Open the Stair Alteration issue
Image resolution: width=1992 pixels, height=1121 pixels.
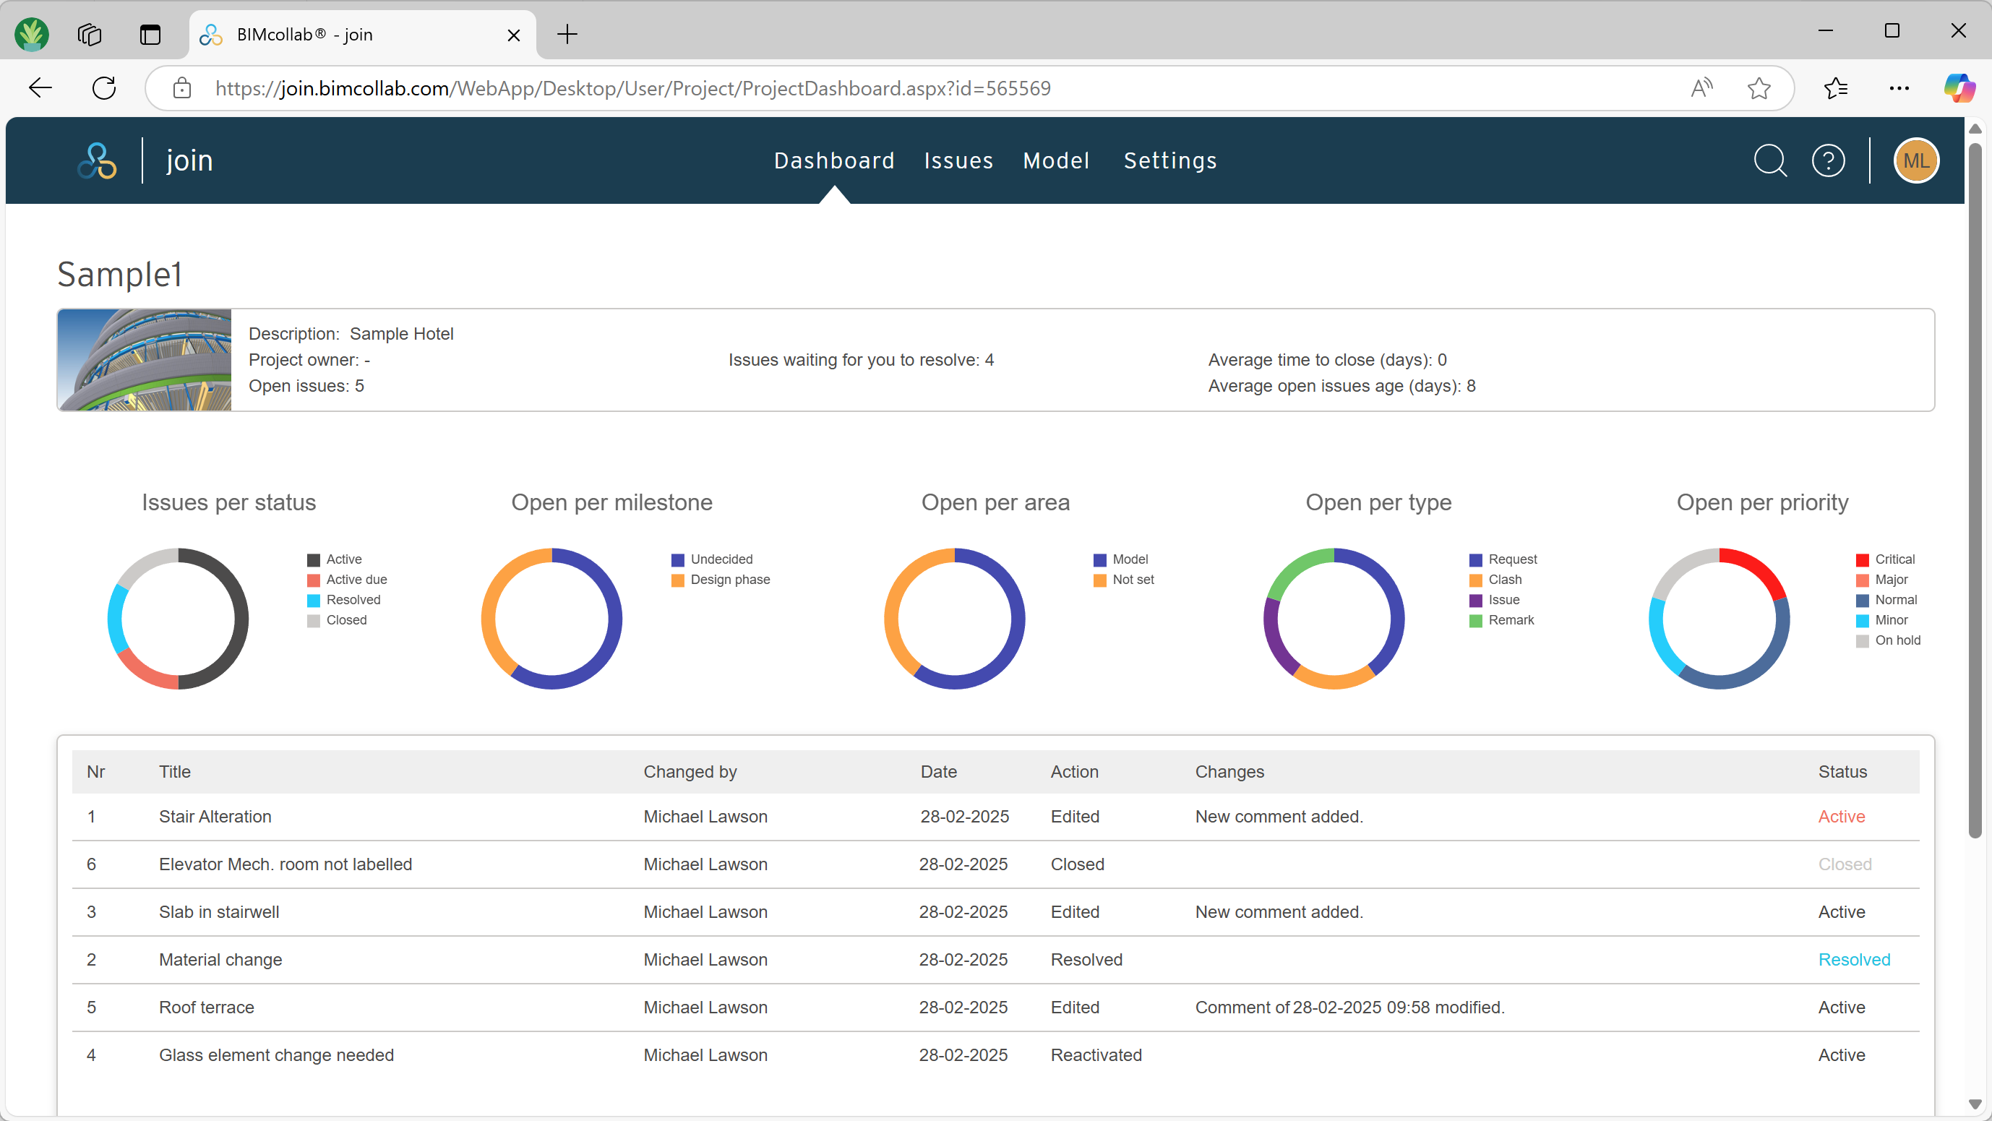[x=214, y=817]
